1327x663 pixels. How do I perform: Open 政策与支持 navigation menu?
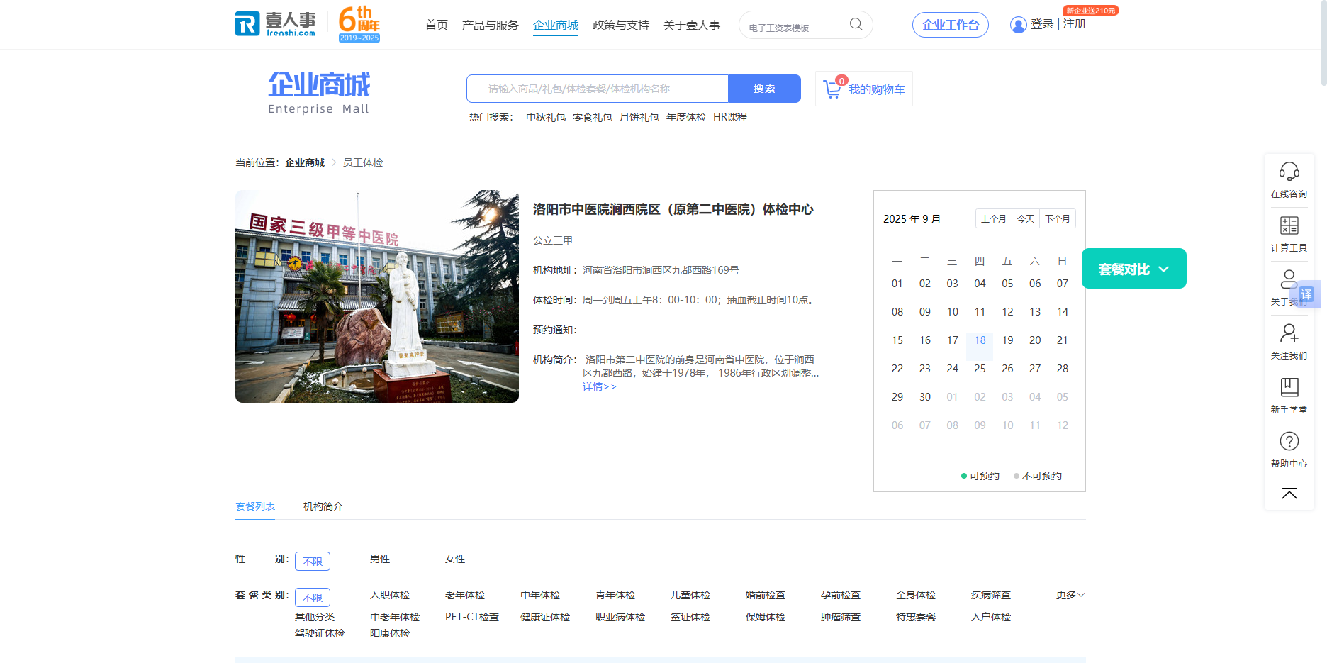pyautogui.click(x=621, y=26)
